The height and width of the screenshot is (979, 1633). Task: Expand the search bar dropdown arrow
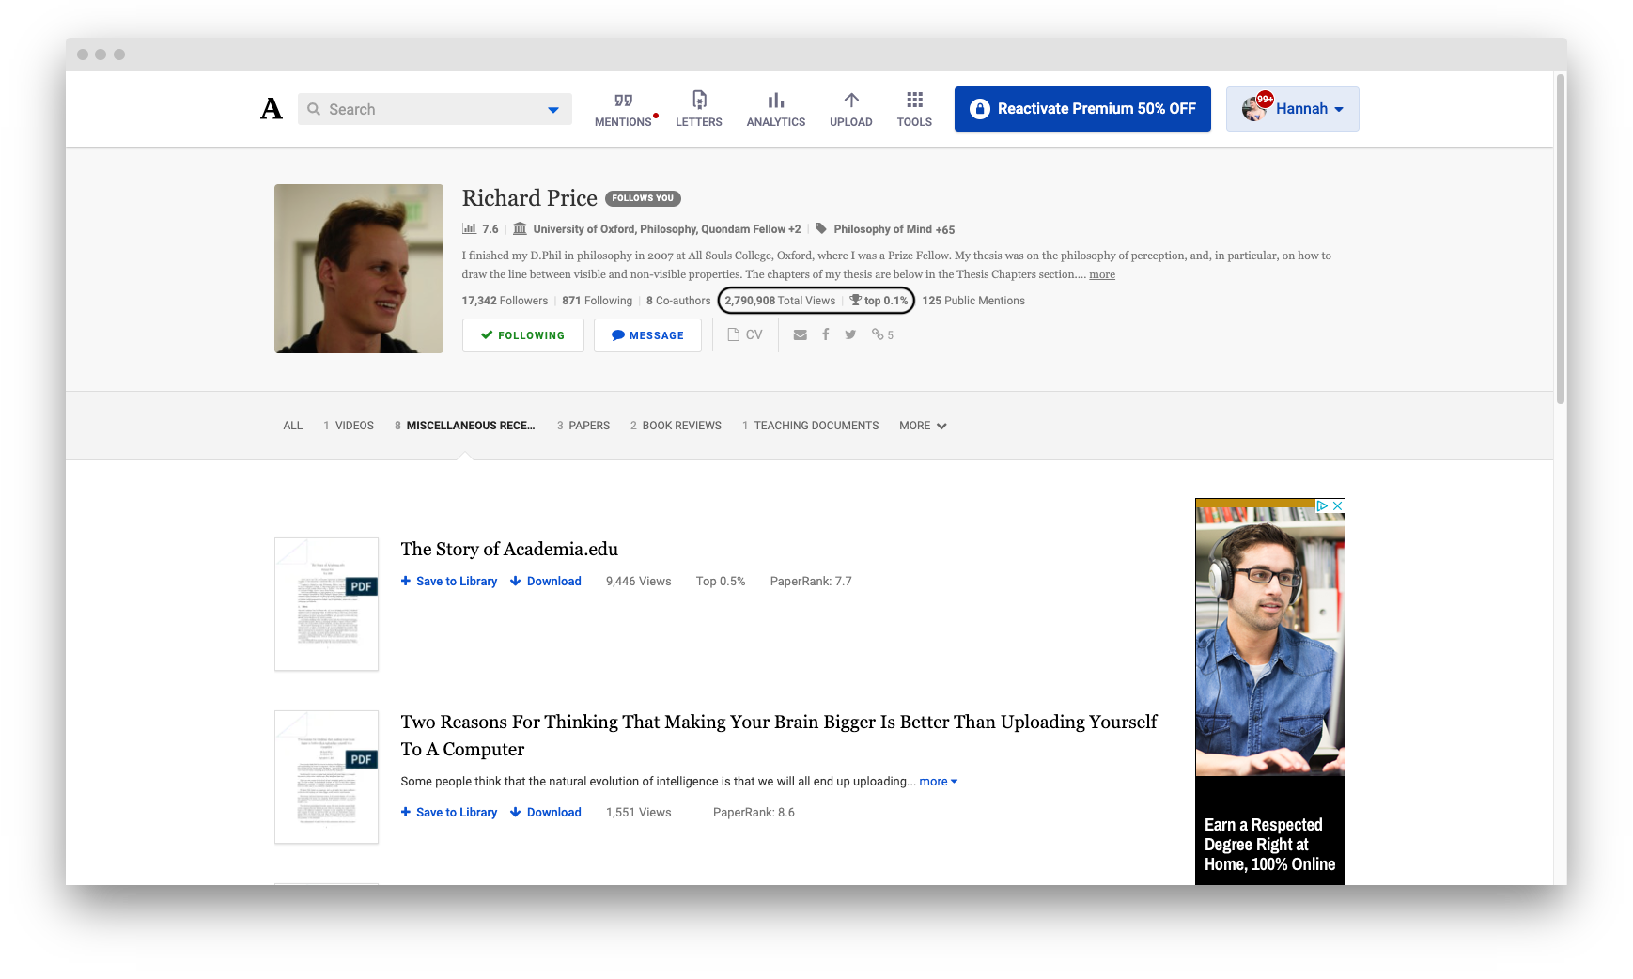click(553, 110)
